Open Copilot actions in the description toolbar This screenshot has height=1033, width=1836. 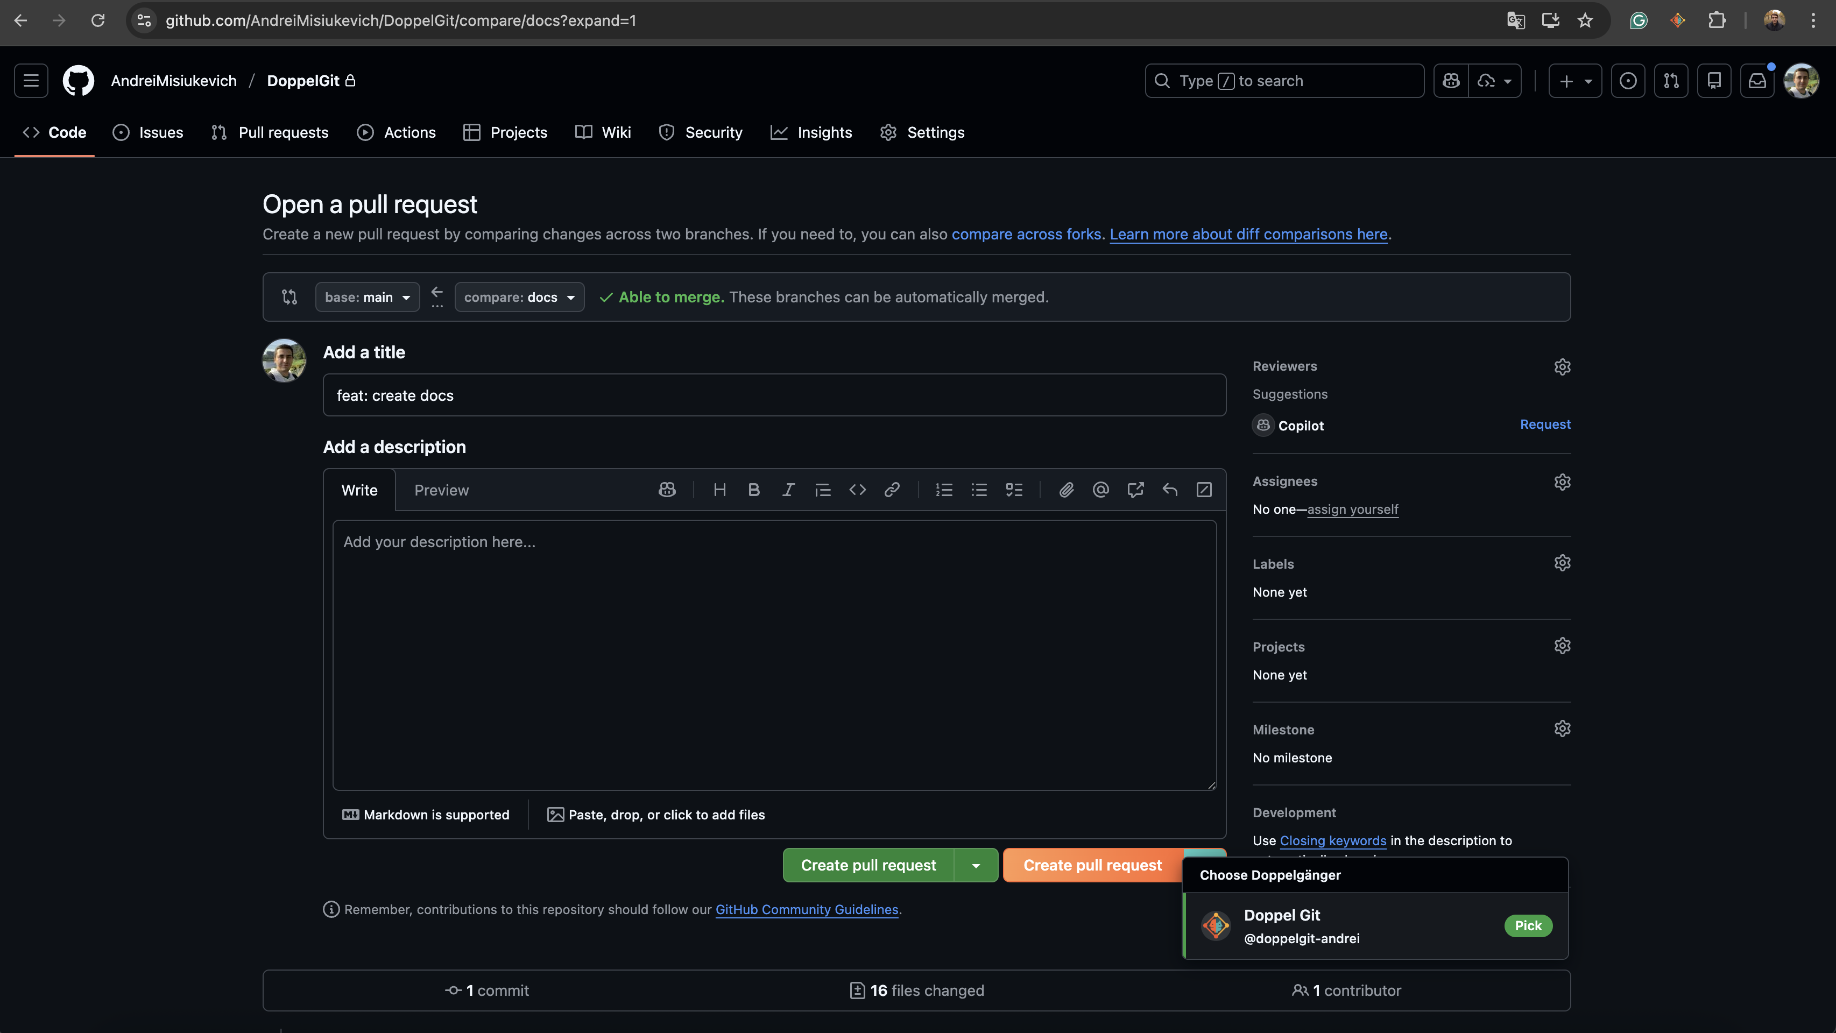[x=666, y=490]
